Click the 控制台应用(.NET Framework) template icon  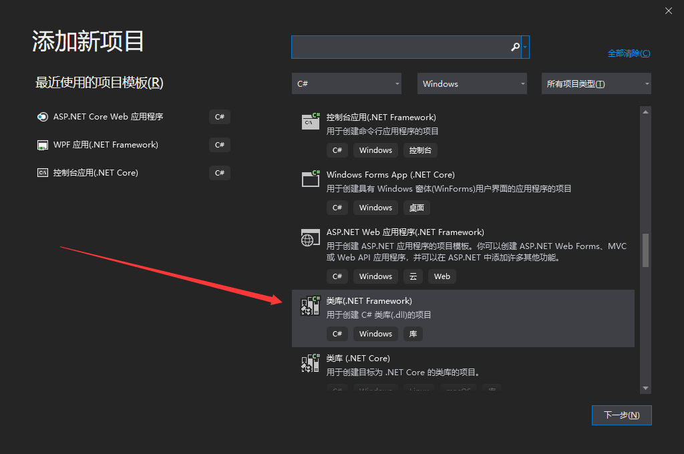(x=311, y=122)
